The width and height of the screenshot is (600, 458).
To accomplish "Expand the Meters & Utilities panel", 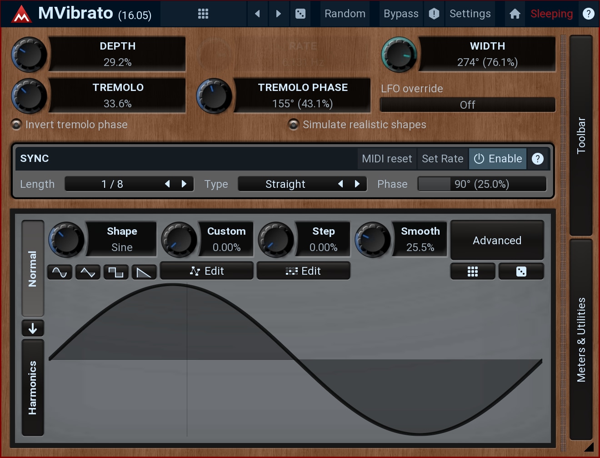I will pos(581,339).
